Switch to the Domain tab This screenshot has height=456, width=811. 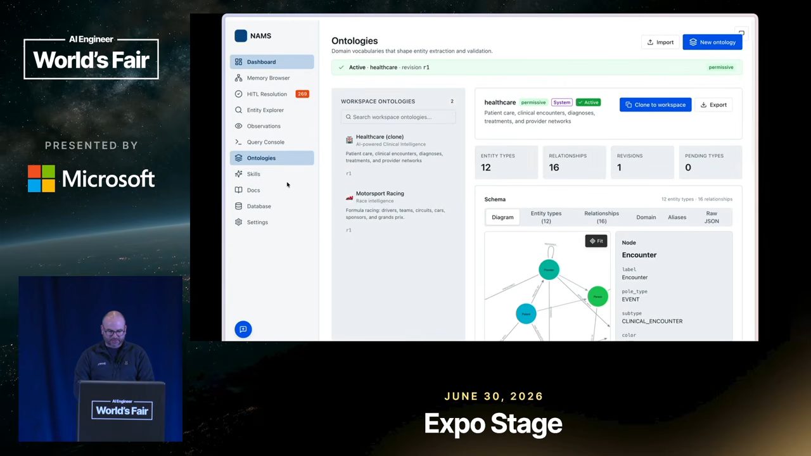click(646, 217)
